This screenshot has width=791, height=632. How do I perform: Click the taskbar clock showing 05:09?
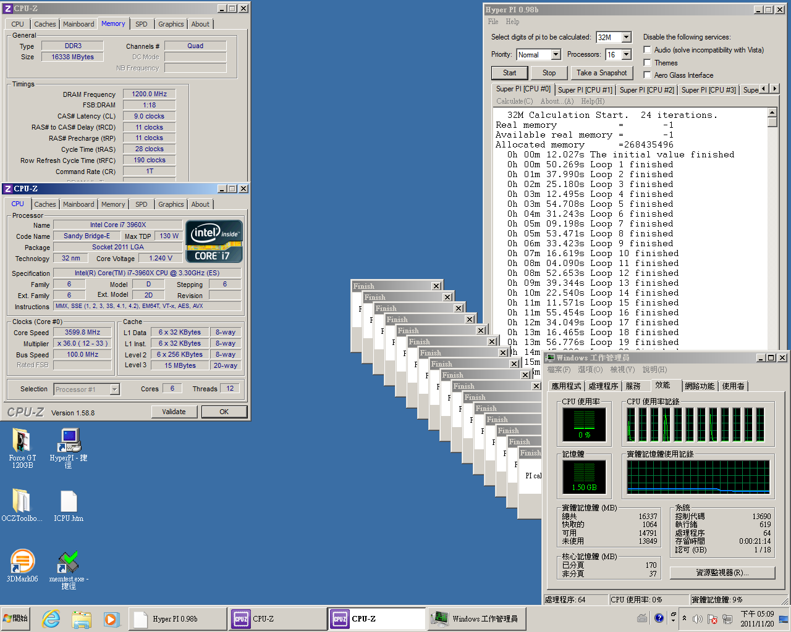click(x=757, y=618)
